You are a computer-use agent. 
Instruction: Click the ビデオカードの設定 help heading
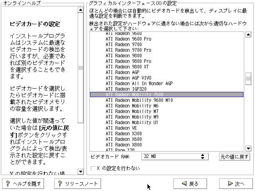click(x=35, y=24)
